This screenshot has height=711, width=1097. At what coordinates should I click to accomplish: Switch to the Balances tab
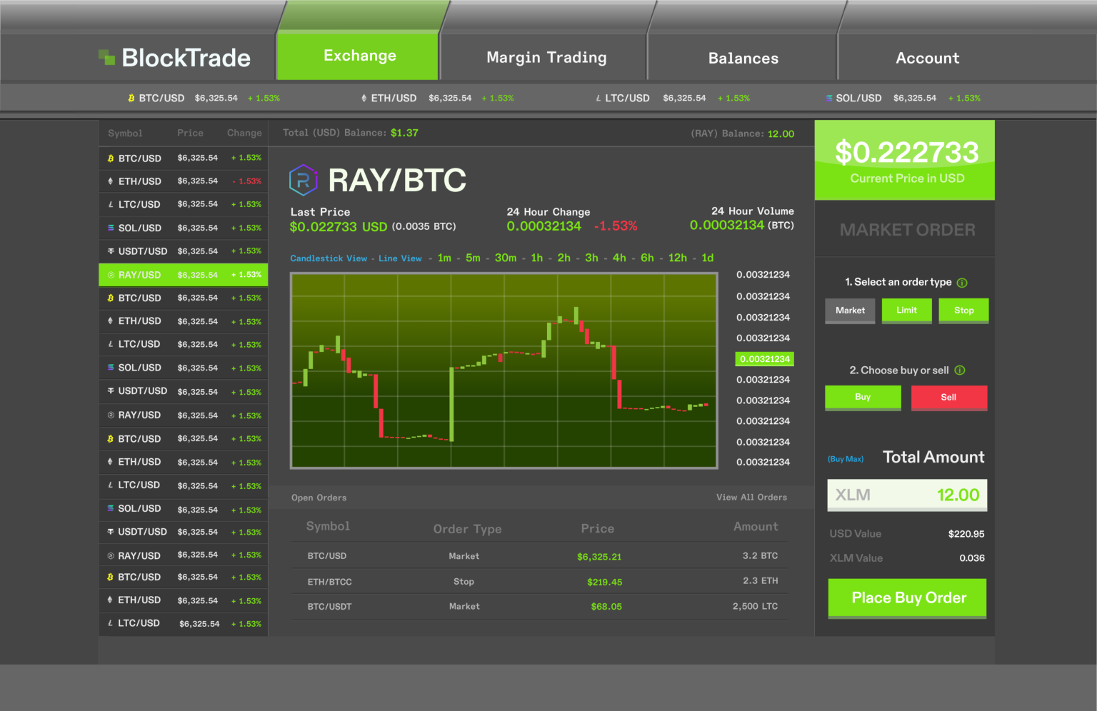(743, 59)
